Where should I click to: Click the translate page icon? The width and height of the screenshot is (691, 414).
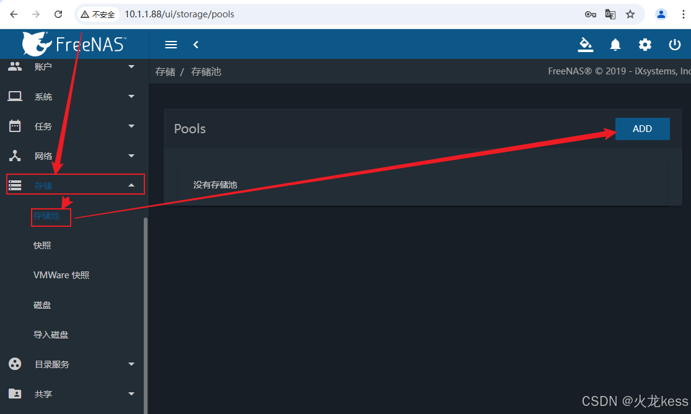point(610,14)
